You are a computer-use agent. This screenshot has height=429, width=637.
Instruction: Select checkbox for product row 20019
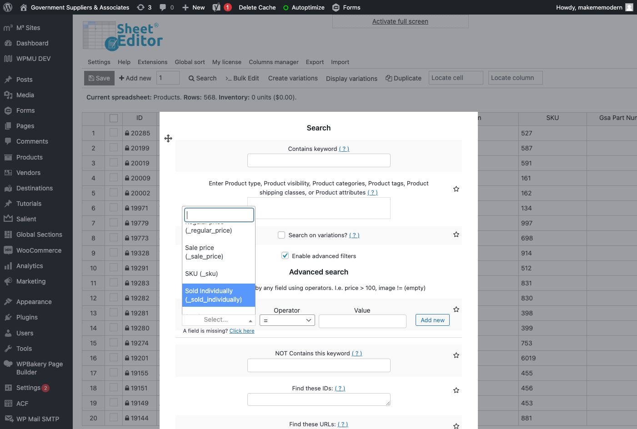114,163
